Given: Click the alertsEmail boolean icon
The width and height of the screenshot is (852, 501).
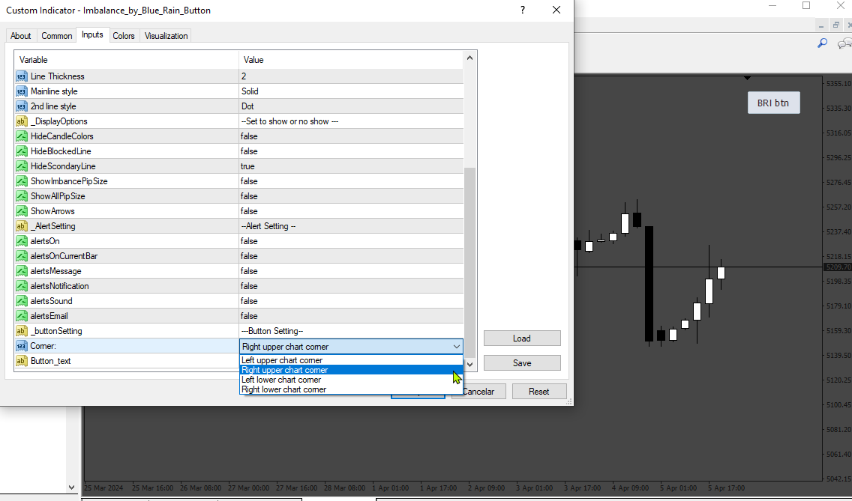Looking at the screenshot, I should [22, 316].
